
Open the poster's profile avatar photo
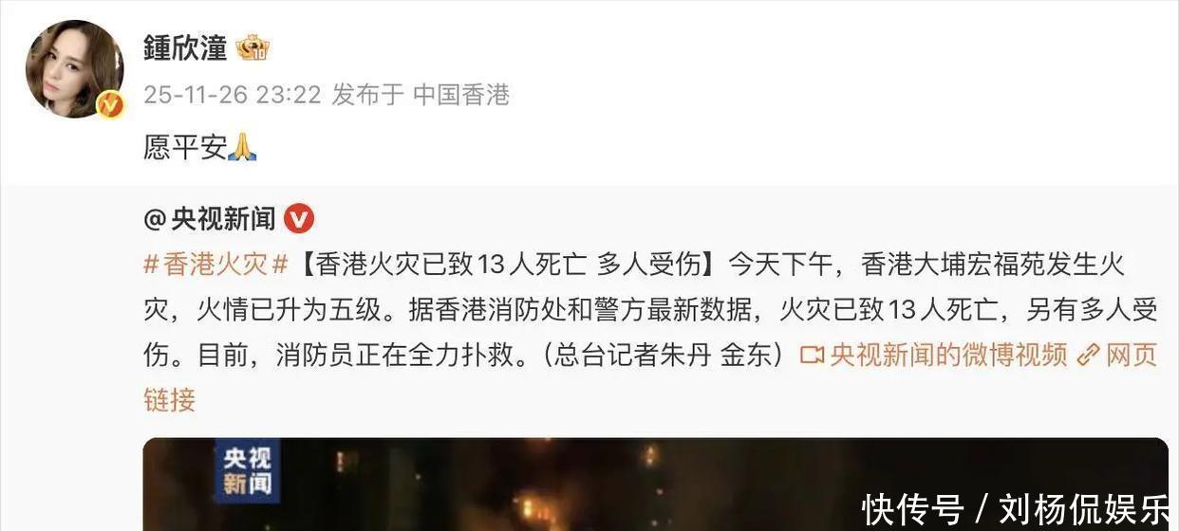(x=74, y=69)
